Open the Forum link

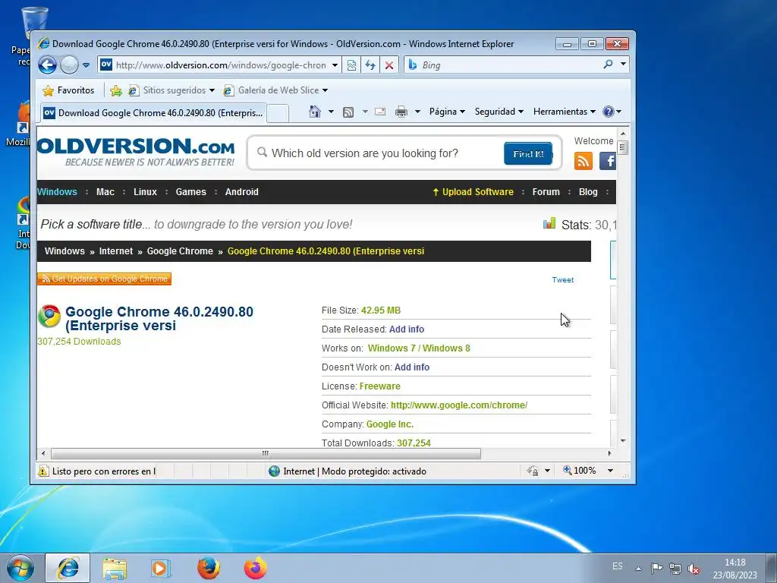pos(546,192)
